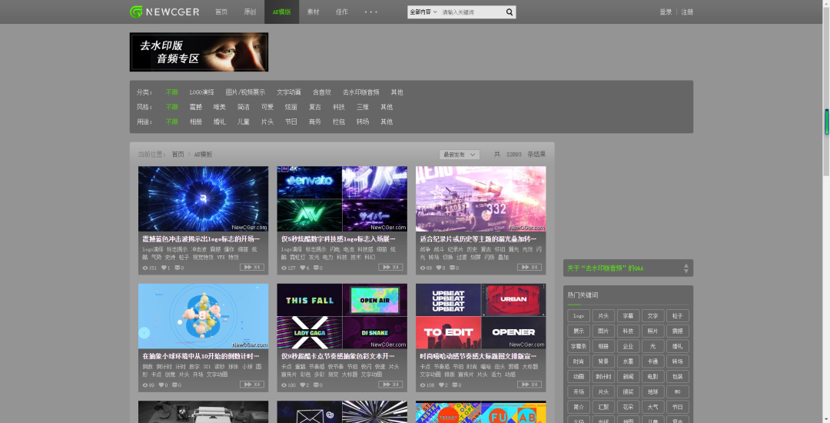Open comment icon on 仅5秒炫酷数字科技感 card
The height and width of the screenshot is (423, 830).
coord(316,268)
